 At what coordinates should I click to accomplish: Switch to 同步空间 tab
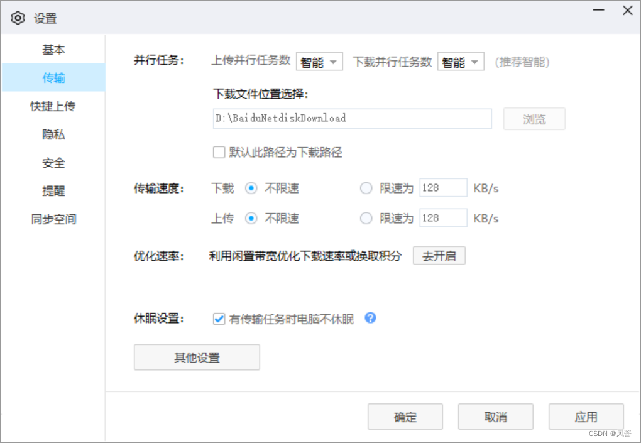click(x=53, y=219)
